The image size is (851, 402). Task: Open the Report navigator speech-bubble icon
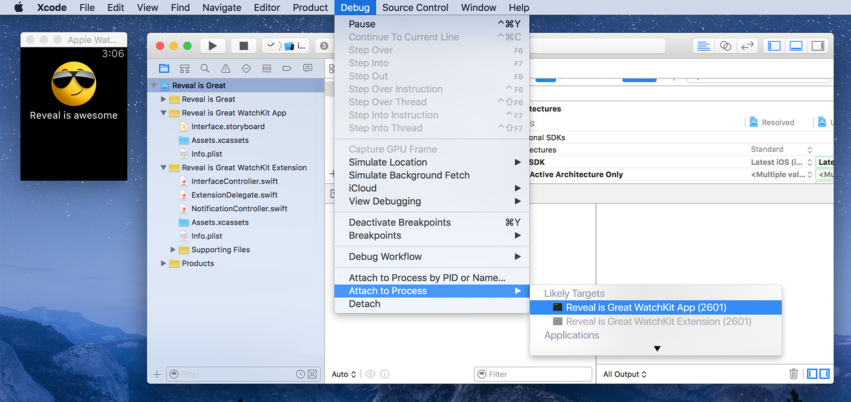307,68
